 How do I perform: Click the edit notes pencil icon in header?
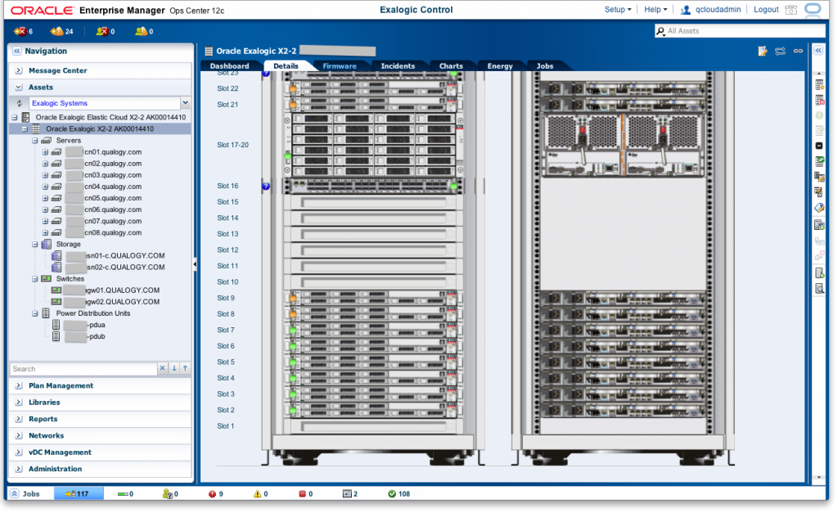(763, 51)
